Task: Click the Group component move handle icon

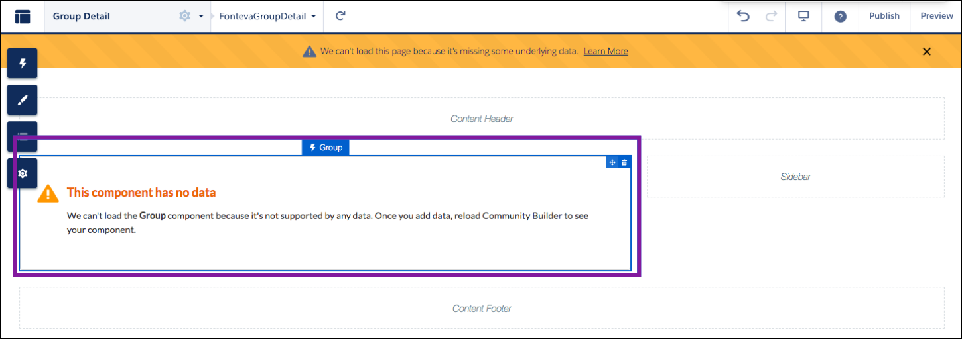Action: click(x=612, y=162)
